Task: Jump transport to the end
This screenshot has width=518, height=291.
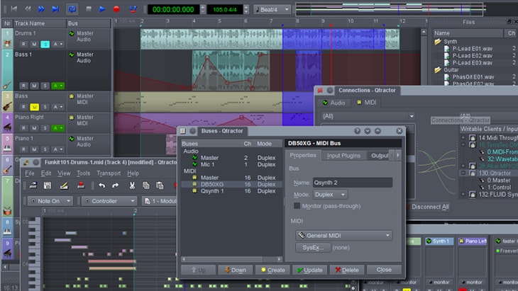Action: click(x=55, y=9)
